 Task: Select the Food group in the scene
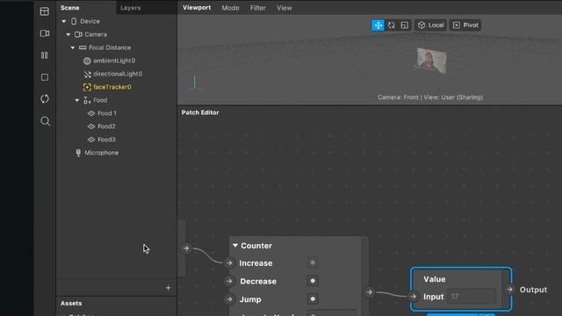click(x=100, y=100)
